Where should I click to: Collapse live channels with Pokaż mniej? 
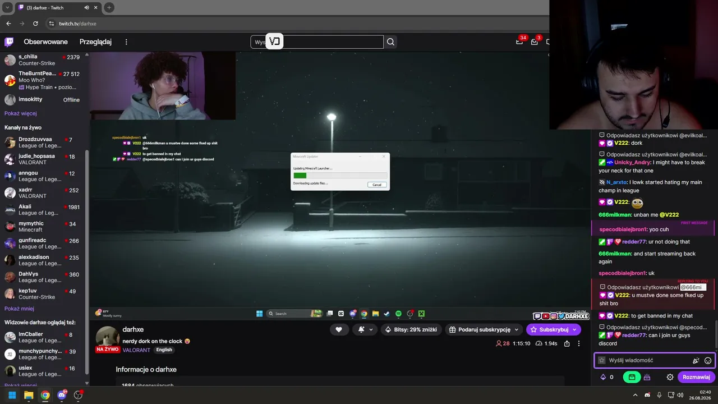click(x=19, y=309)
